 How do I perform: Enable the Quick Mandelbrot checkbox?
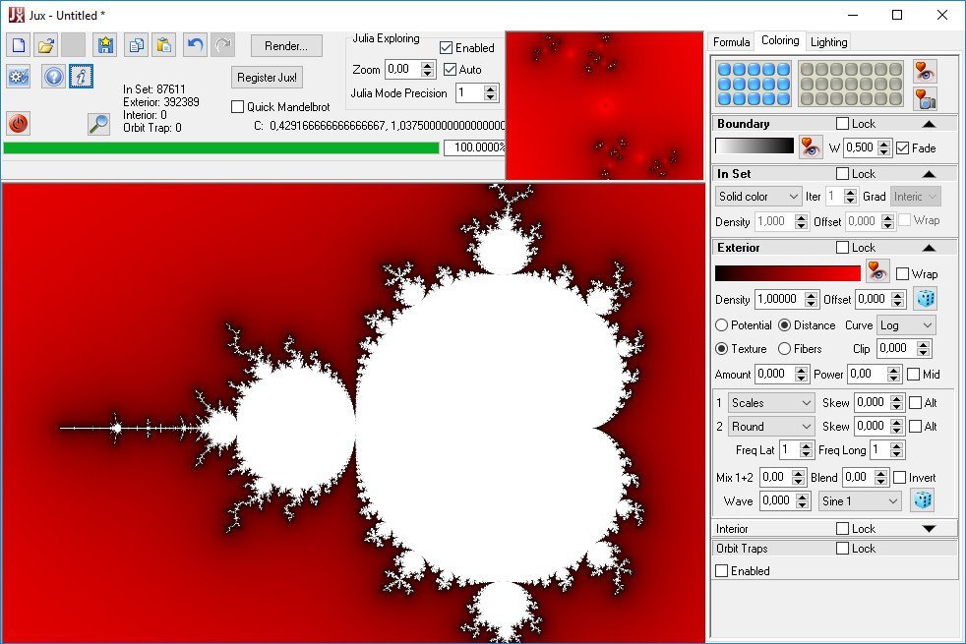[238, 107]
